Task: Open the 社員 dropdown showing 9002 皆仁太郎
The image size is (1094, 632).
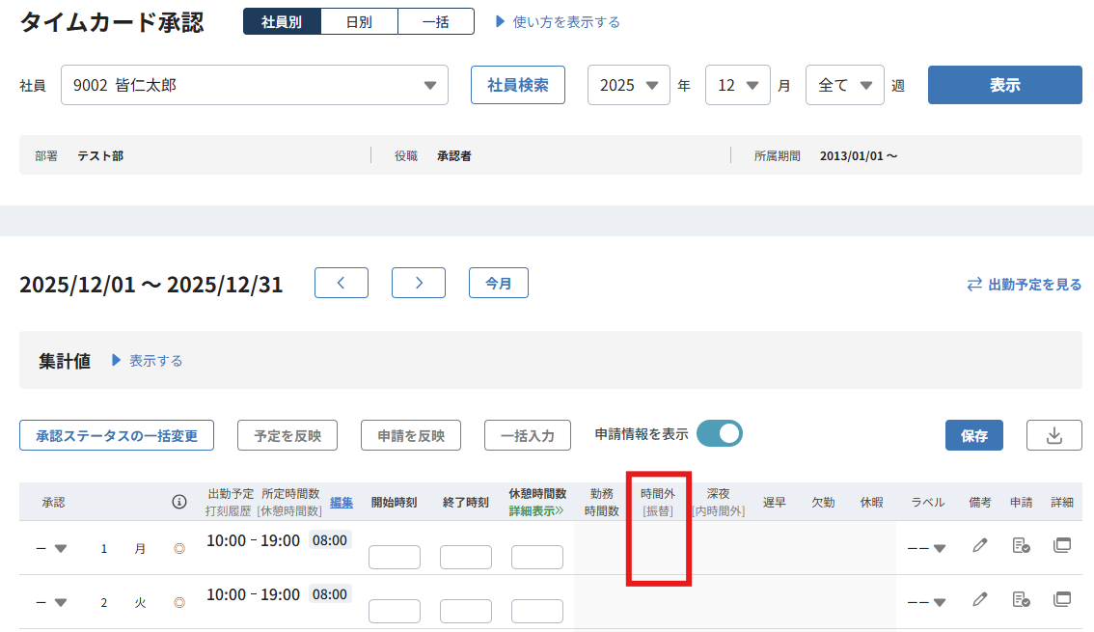Action: [x=255, y=85]
